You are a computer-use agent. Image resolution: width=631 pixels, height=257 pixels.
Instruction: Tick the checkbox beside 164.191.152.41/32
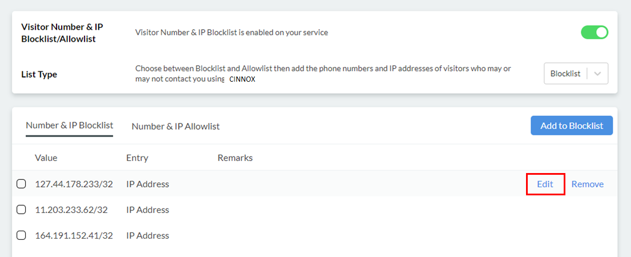pos(21,235)
